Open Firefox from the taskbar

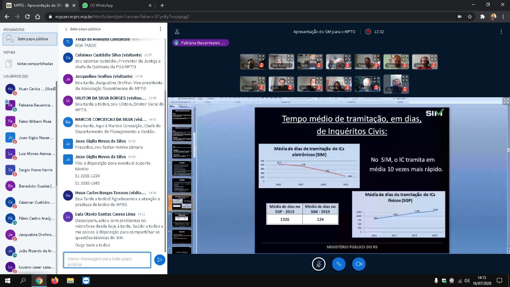[x=55, y=281]
